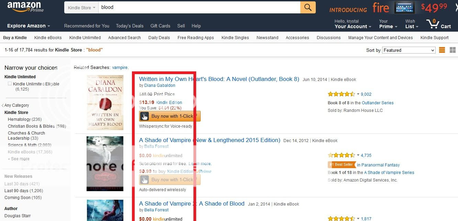
Task: Open Accessories tab
Action: click(x=297, y=38)
